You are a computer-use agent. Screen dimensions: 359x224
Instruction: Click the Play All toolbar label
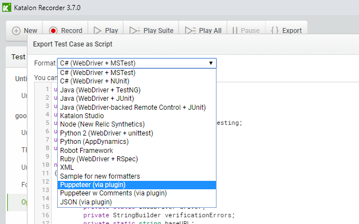coord(210,31)
